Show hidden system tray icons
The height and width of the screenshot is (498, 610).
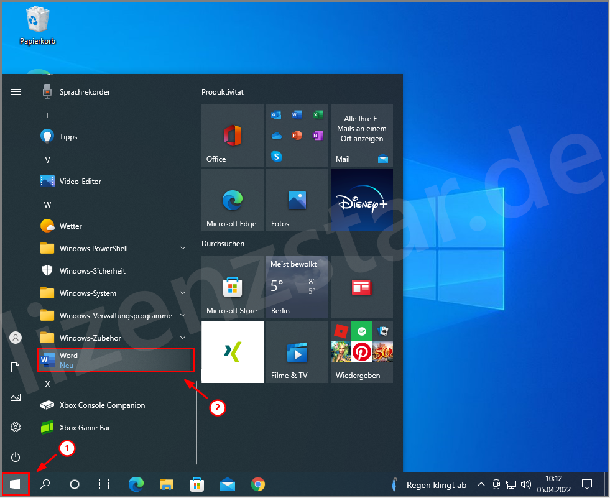coord(481,484)
